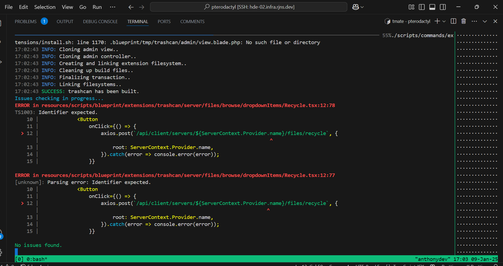Image resolution: width=503 pixels, height=266 pixels.
Task: Open the Recycle.tsx:12:78 error path link
Action: point(188,105)
